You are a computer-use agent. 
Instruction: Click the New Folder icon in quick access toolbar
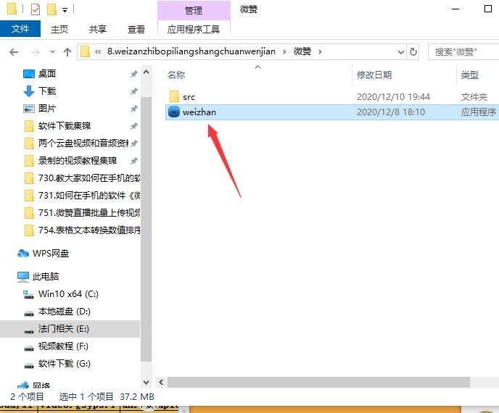point(51,9)
